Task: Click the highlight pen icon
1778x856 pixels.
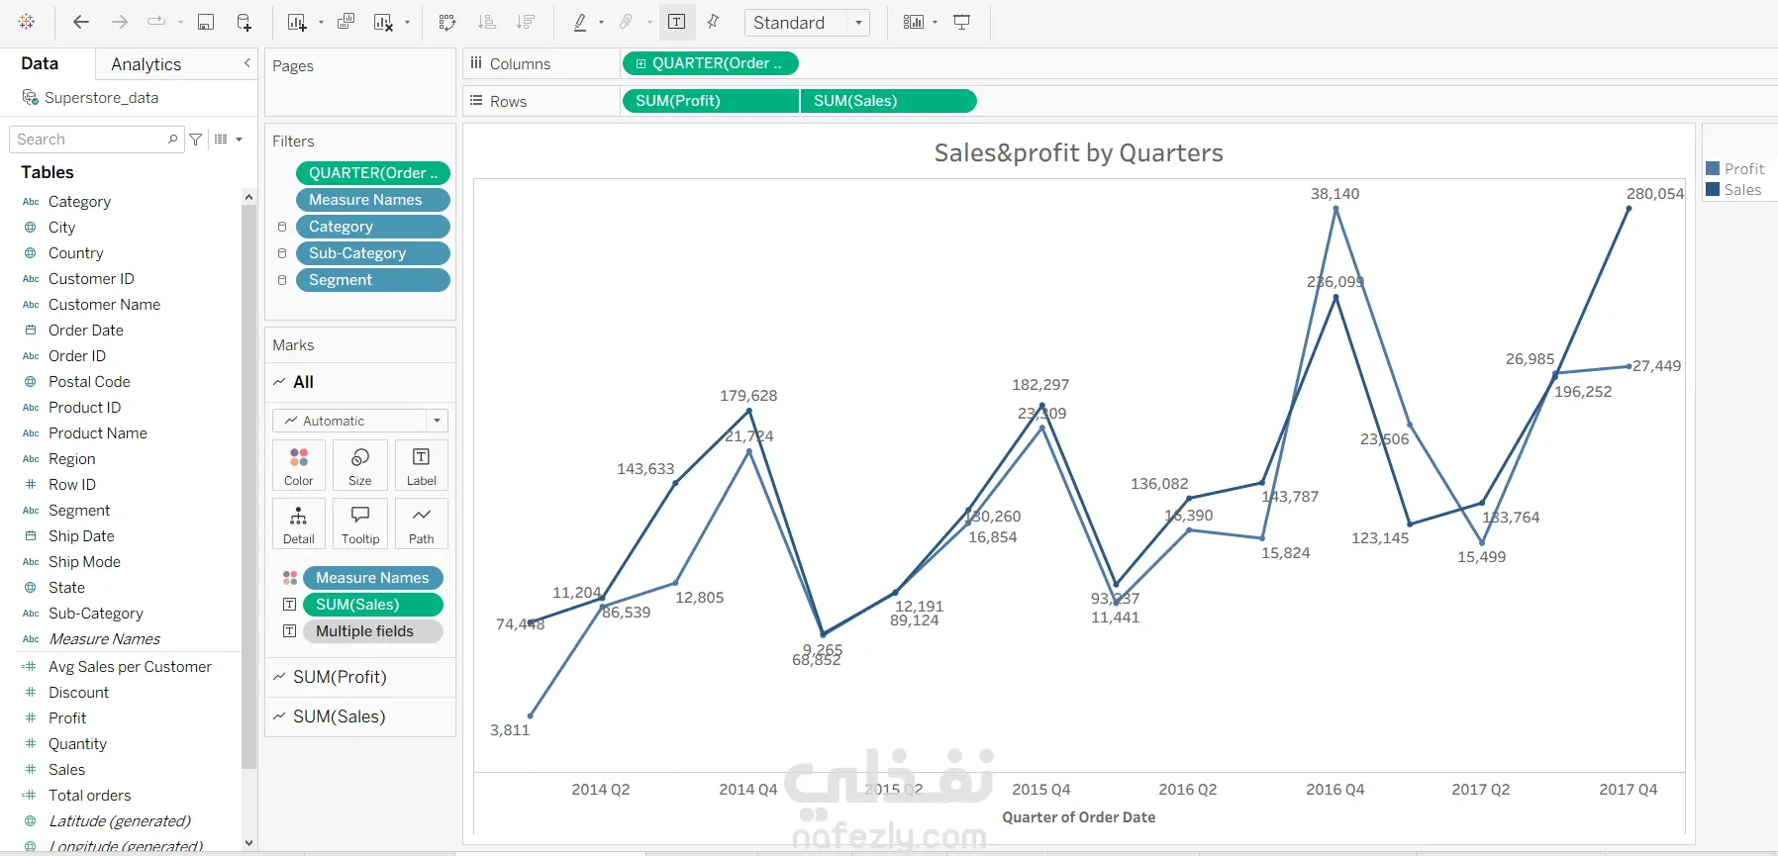Action: [580, 22]
